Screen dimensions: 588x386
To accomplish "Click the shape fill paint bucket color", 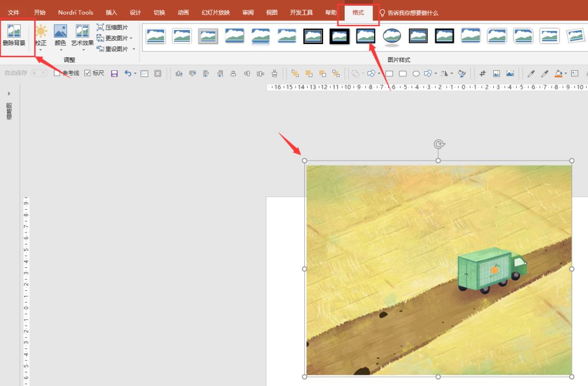I will pyautogui.click(x=559, y=73).
